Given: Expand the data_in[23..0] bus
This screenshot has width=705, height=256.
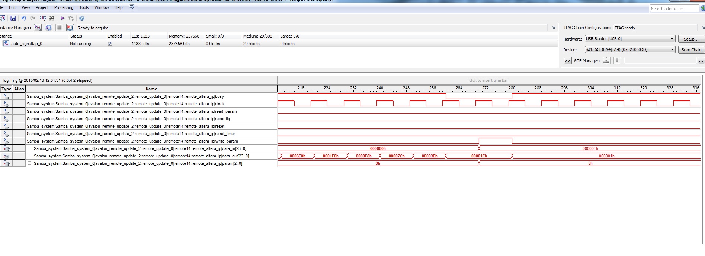Looking at the screenshot, I should [29, 148].
